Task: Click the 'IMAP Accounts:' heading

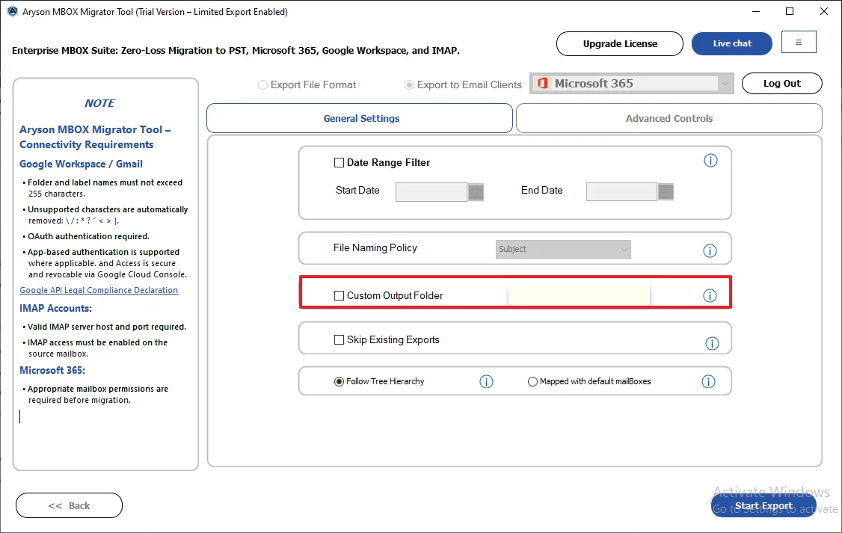Action: coord(56,308)
